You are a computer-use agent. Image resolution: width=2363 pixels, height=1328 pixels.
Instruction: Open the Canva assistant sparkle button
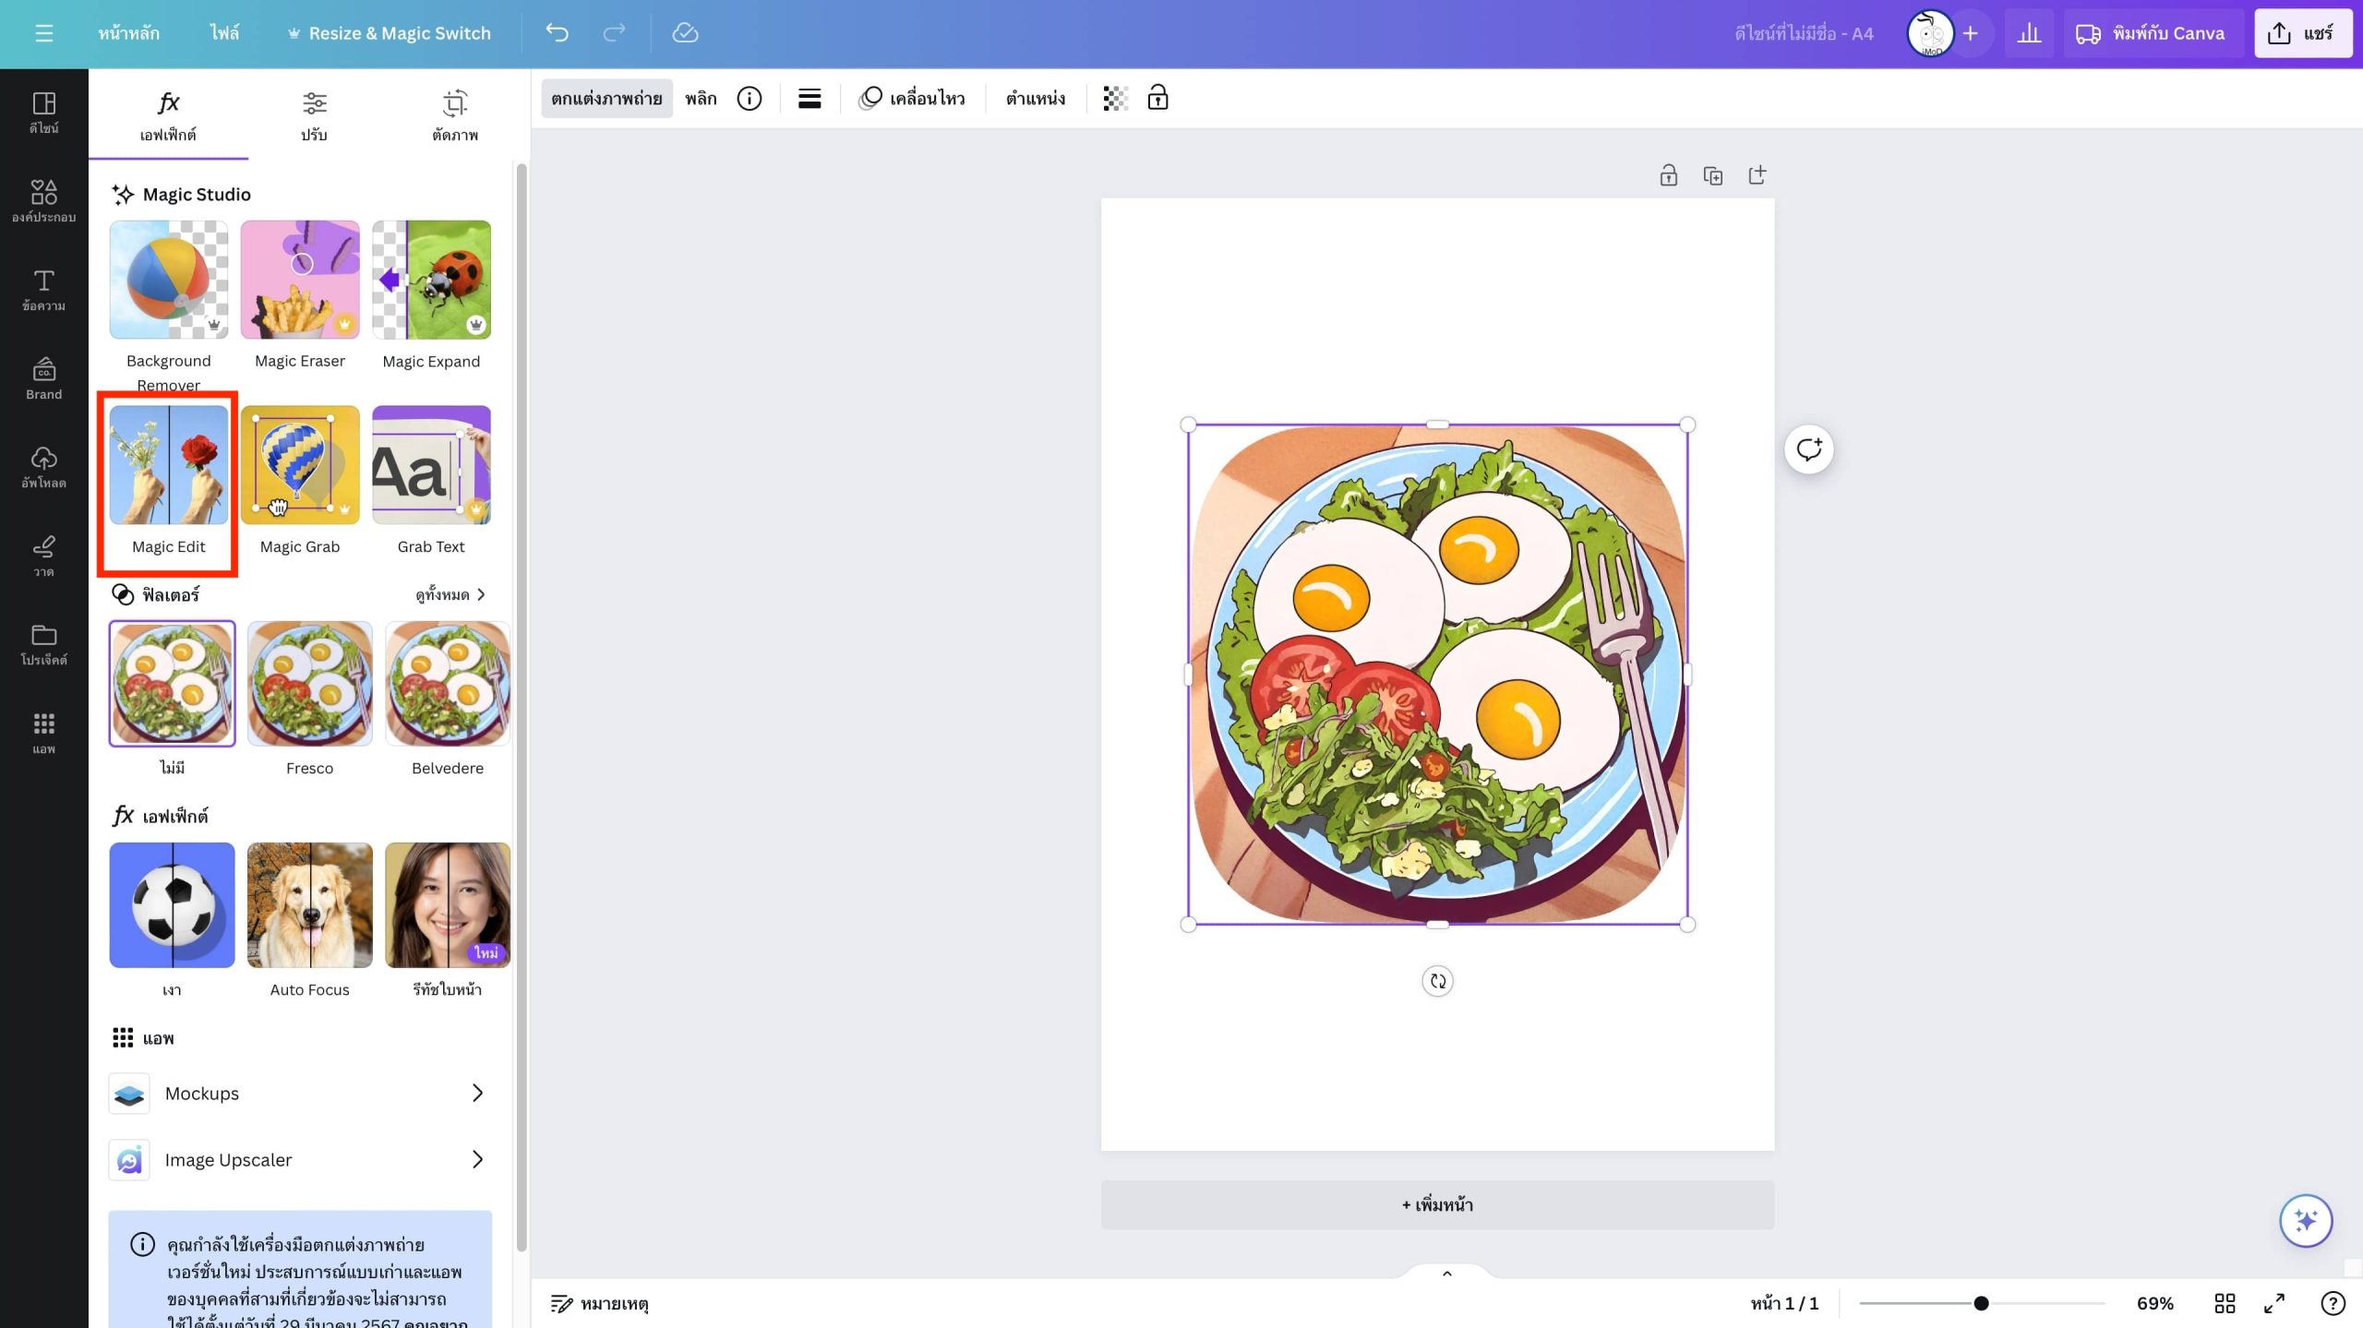pos(2305,1221)
